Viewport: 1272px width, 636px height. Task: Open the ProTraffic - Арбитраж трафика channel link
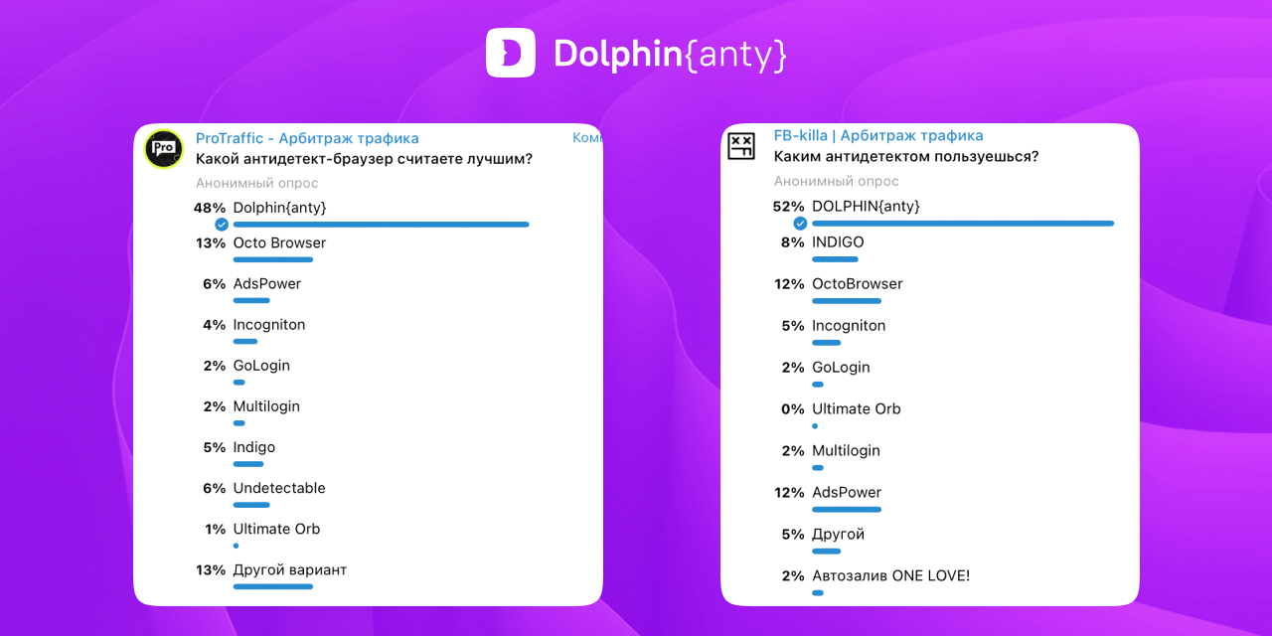point(307,138)
